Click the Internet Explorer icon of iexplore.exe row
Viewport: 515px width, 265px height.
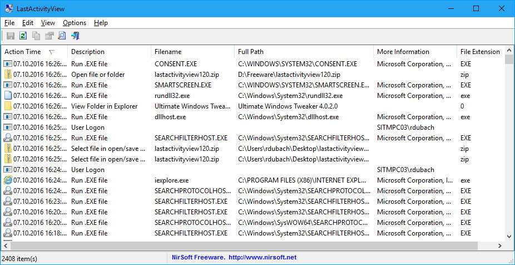(8, 180)
